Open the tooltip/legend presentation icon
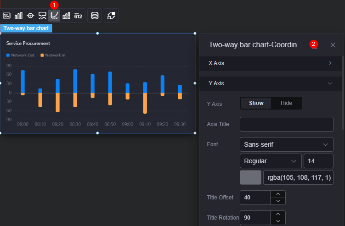 point(42,16)
